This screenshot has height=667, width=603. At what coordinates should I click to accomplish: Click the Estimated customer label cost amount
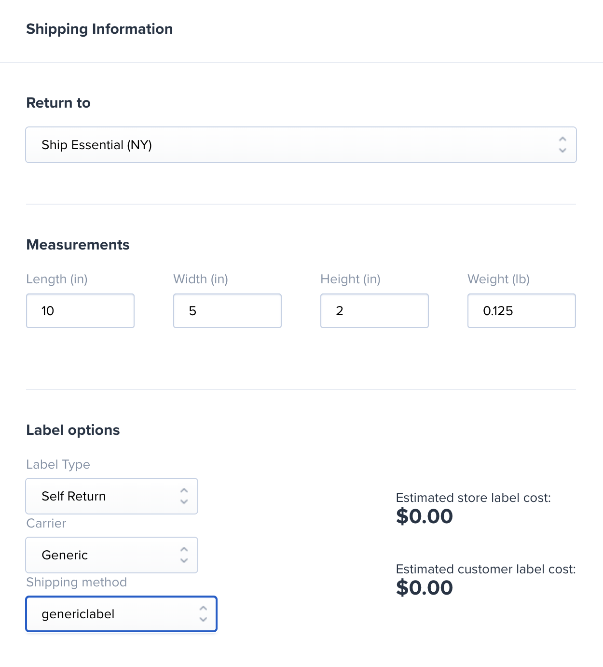[424, 588]
